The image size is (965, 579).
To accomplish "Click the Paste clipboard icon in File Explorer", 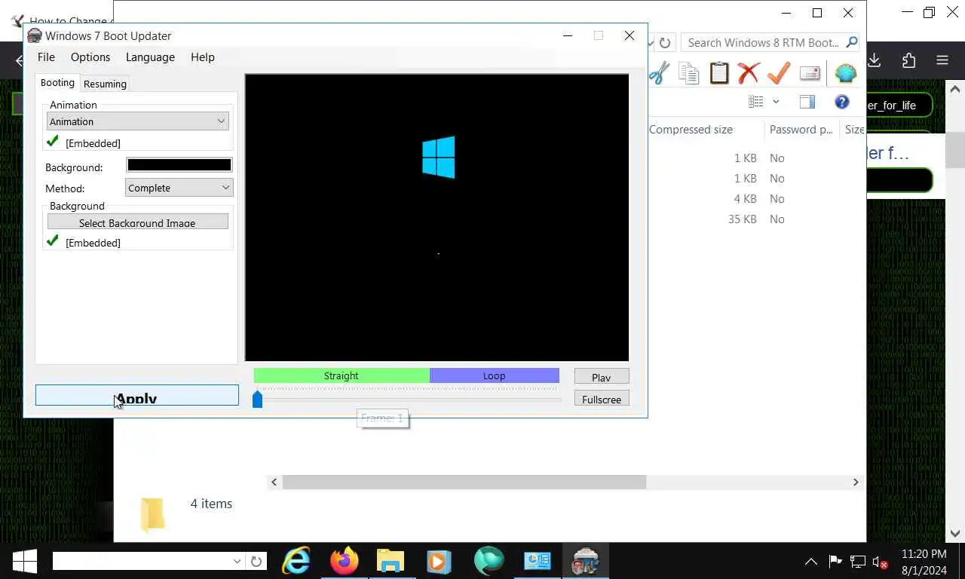I will coord(719,72).
